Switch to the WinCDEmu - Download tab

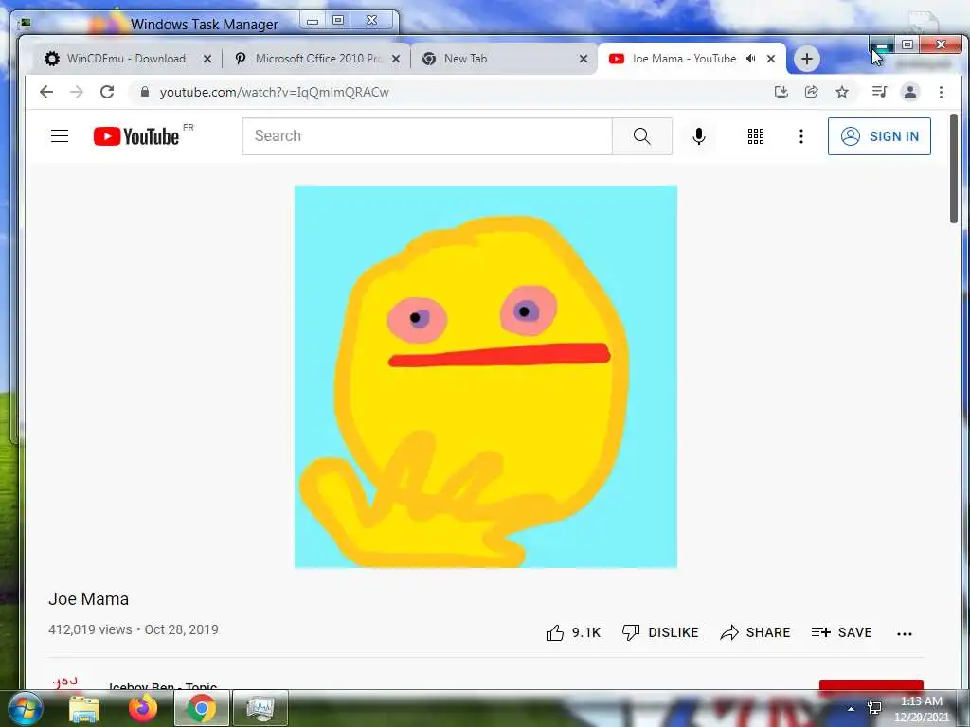(126, 59)
